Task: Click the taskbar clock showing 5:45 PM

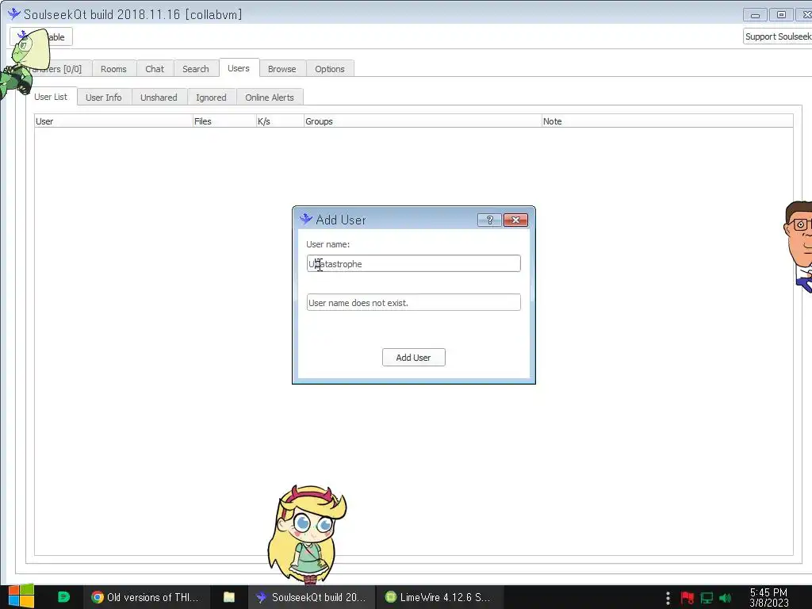Action: coord(769,597)
